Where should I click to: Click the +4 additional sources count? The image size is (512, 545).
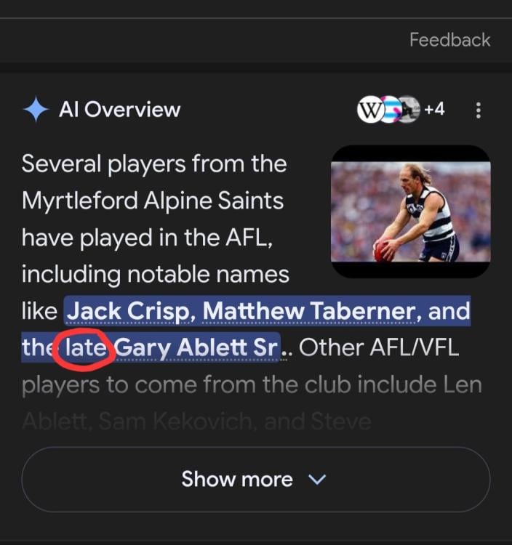point(434,110)
